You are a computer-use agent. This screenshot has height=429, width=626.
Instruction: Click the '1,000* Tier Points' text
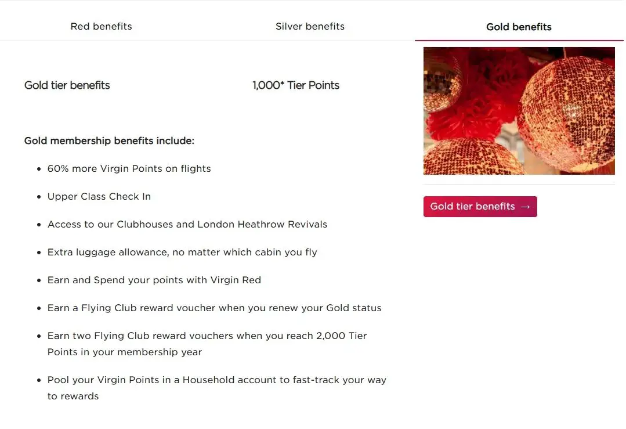(296, 85)
